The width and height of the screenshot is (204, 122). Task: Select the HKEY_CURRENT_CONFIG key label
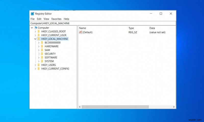click(x=55, y=69)
